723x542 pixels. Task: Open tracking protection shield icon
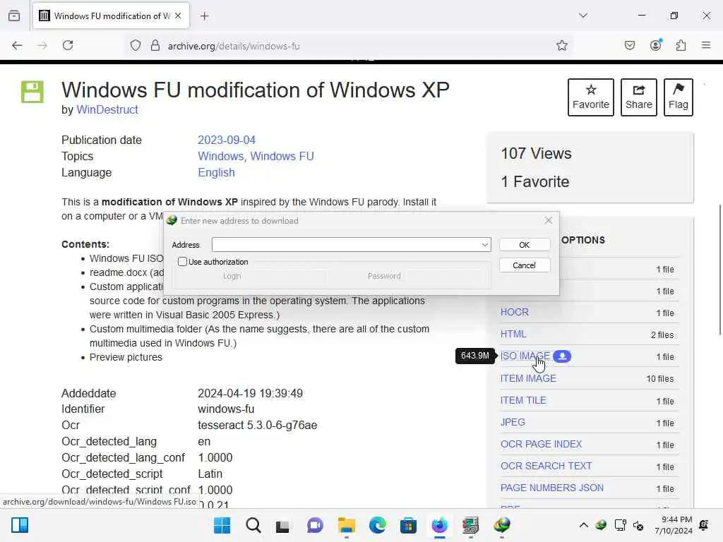pos(136,46)
